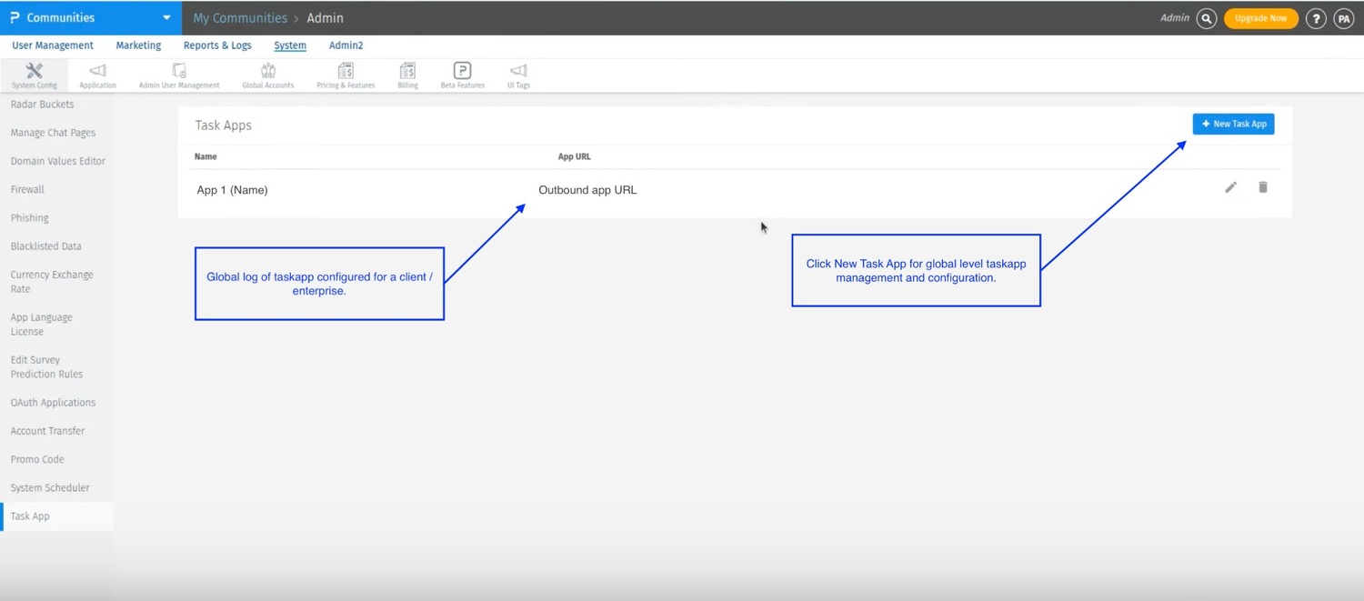Open Admin User Management icon

pos(179,75)
